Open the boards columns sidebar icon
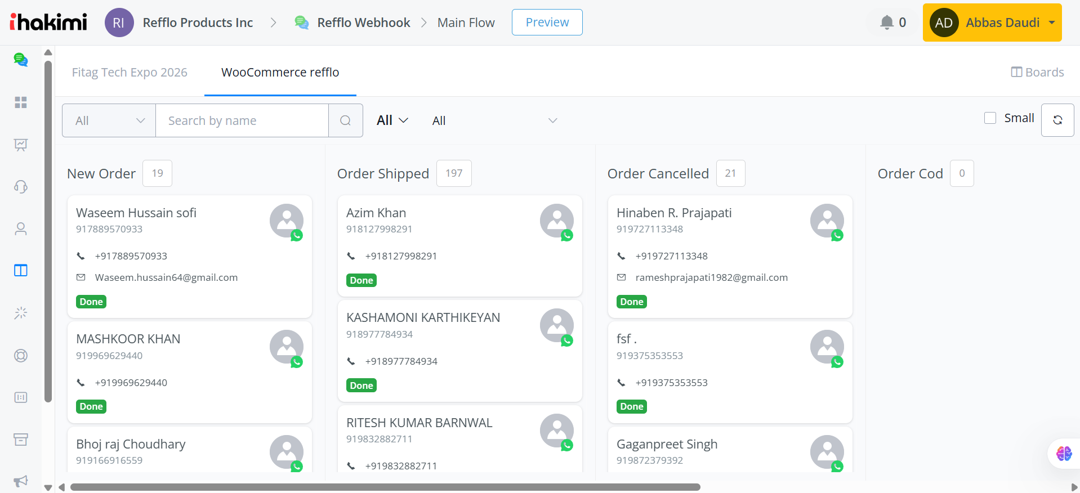Viewport: 1080px width, 493px height. (x=21, y=271)
